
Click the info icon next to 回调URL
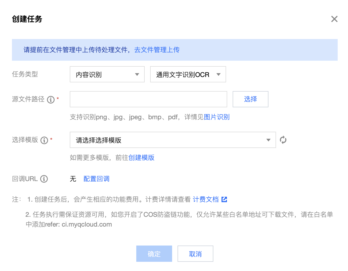[x=44, y=179]
